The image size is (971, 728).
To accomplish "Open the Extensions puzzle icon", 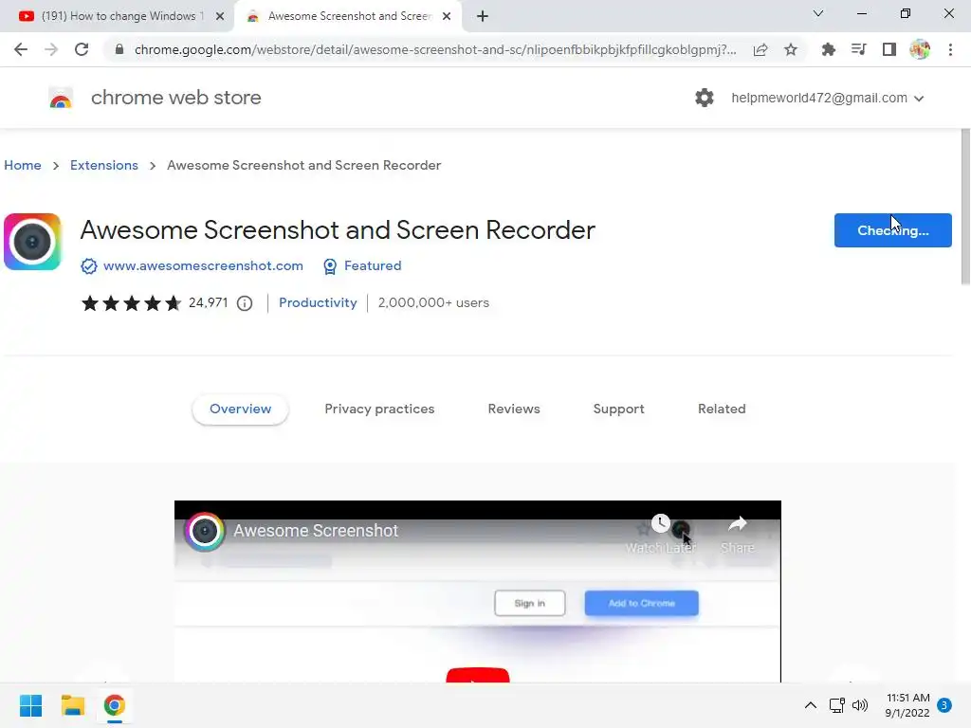I will point(828,49).
